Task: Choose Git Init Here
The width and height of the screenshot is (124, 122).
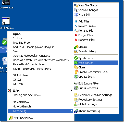Action: tap(20, 75)
